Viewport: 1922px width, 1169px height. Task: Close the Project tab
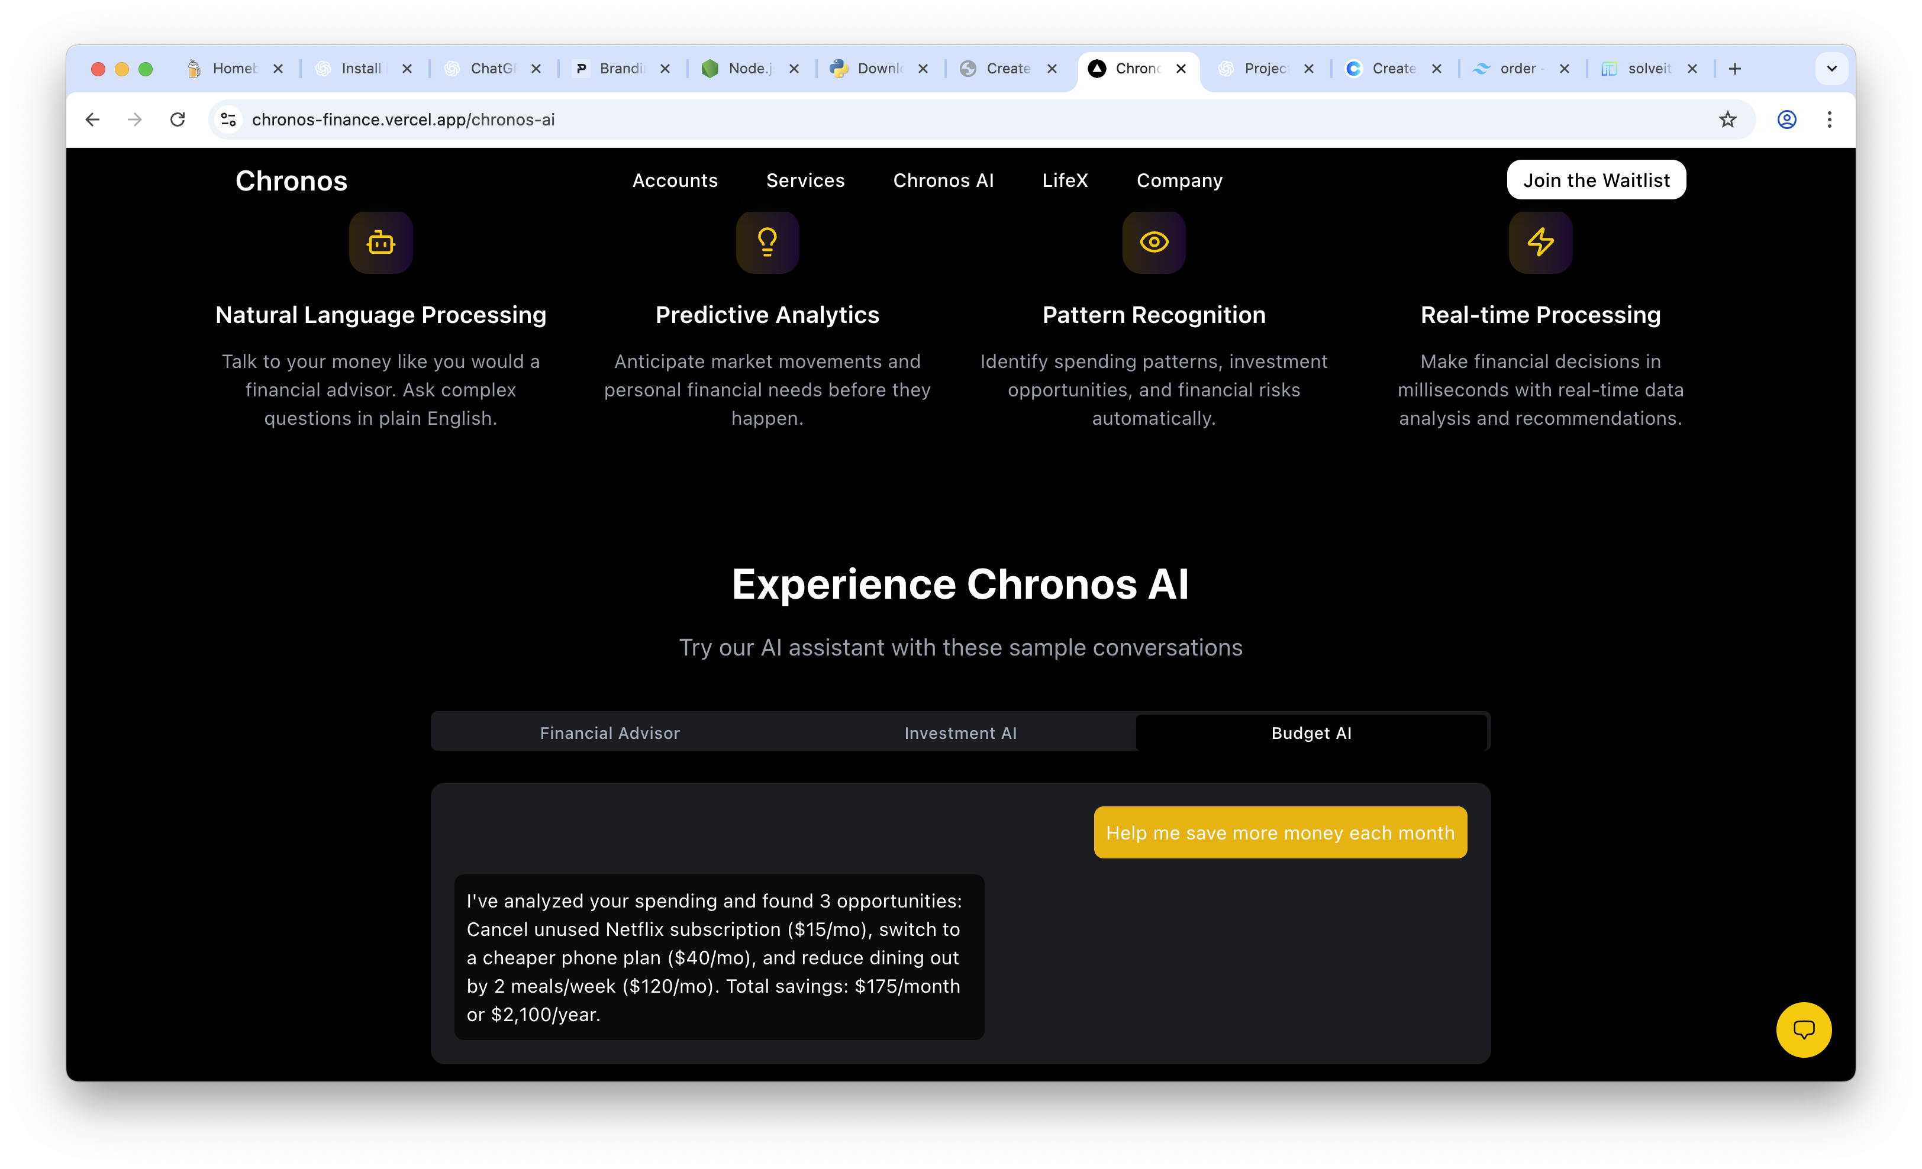(1309, 69)
